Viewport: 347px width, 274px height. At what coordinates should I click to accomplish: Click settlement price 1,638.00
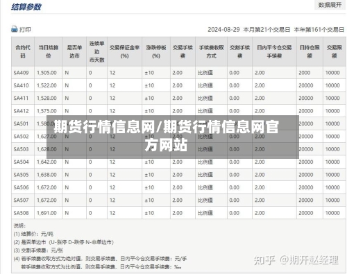46,175
